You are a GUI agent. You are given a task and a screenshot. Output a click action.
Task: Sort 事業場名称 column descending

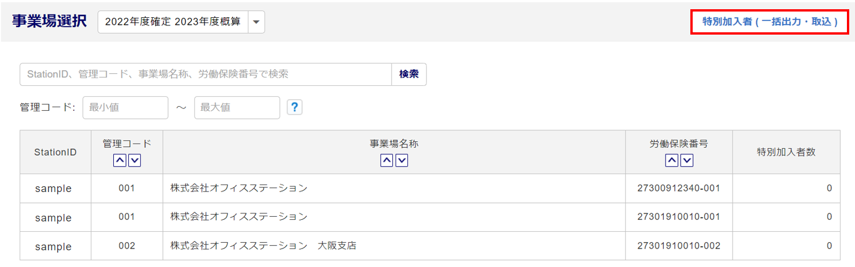tap(402, 161)
